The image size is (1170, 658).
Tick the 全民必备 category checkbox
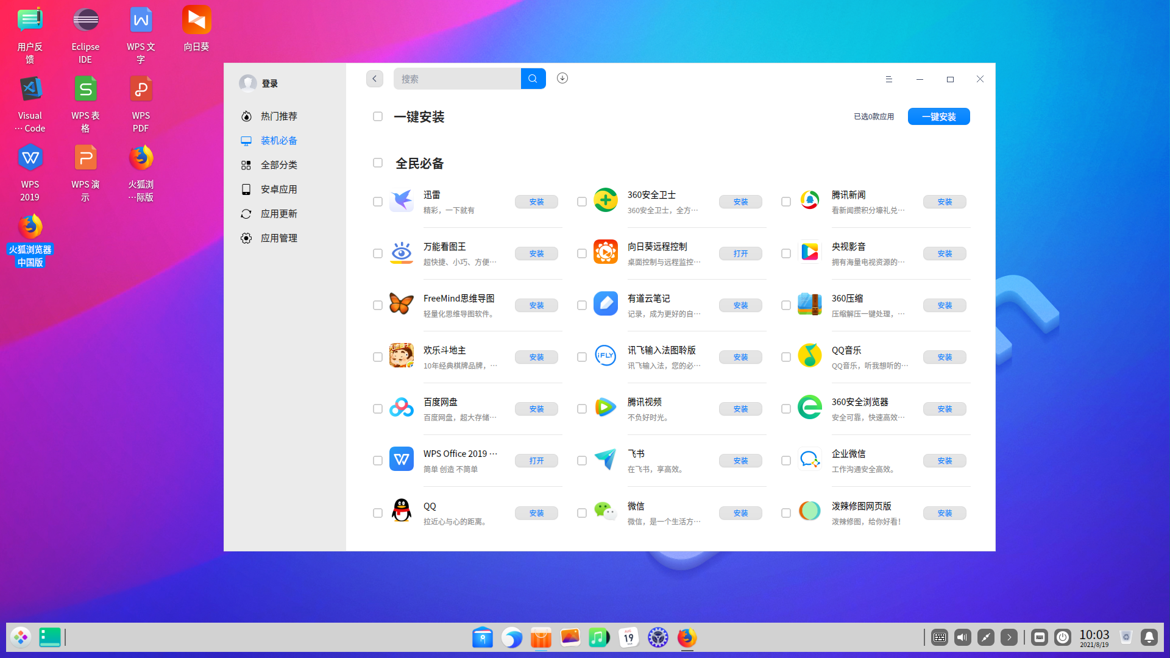coord(377,163)
